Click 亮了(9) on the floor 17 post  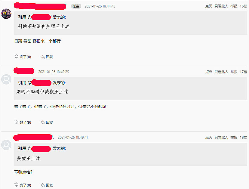point(25,122)
